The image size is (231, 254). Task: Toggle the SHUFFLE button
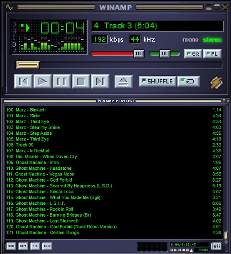pos(157,81)
